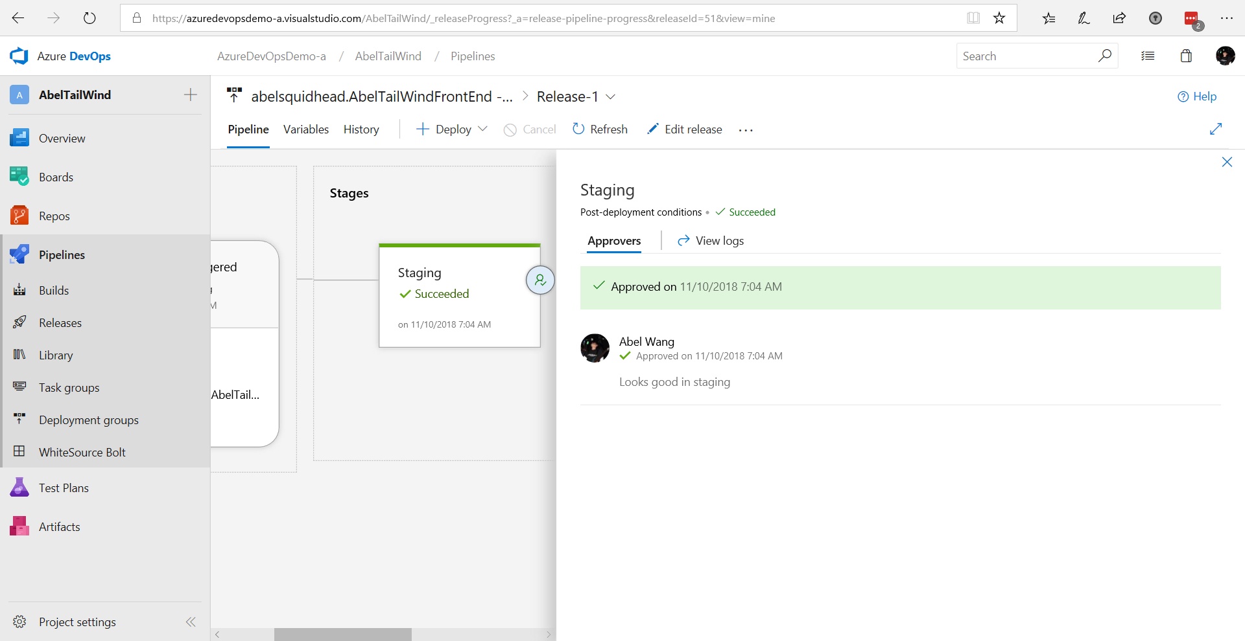Open reading view icon in address bar
This screenshot has height=641, width=1245.
[x=973, y=18]
